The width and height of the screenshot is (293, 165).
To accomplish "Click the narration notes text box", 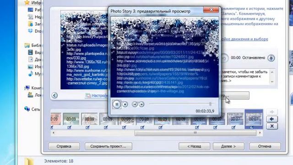I will (245, 77).
